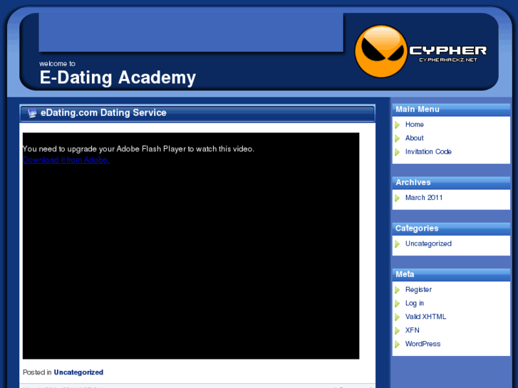
Task: Click the Categories heading
Action: point(417,229)
